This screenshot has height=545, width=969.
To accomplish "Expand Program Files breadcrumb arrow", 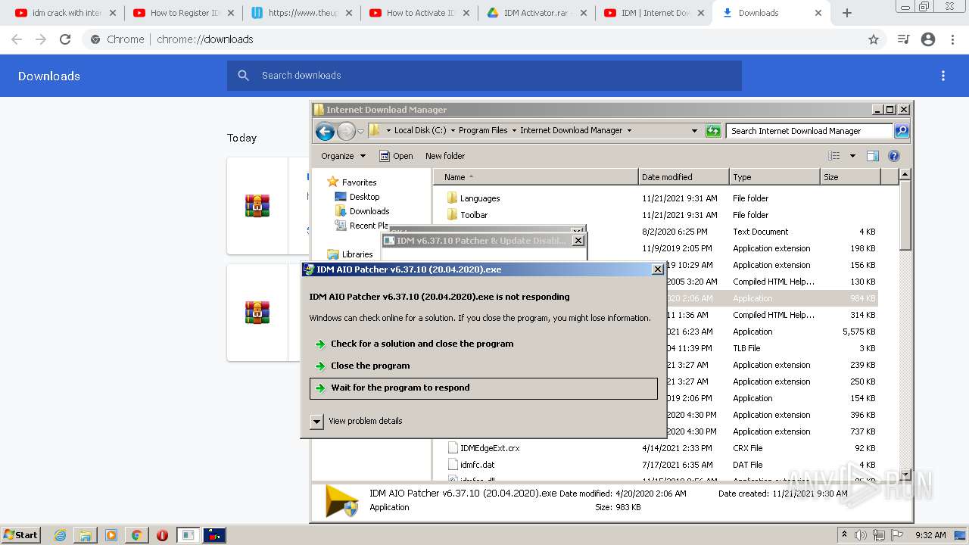I will coord(514,131).
